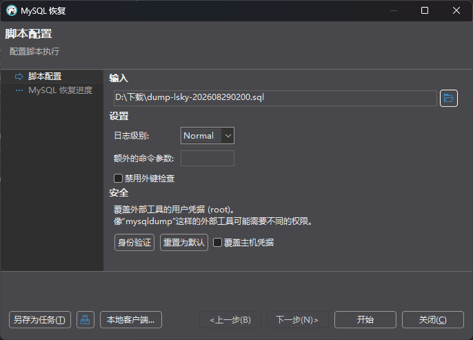Maximize the MySQL 恢复 window

(x=425, y=10)
